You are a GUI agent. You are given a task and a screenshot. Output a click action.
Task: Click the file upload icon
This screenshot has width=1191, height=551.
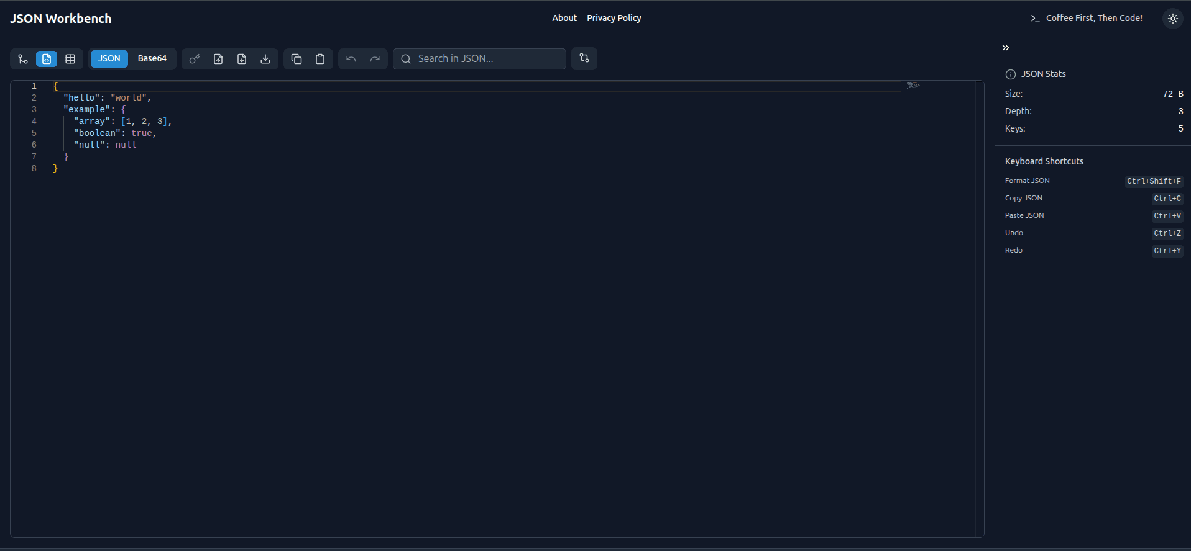pyautogui.click(x=218, y=59)
